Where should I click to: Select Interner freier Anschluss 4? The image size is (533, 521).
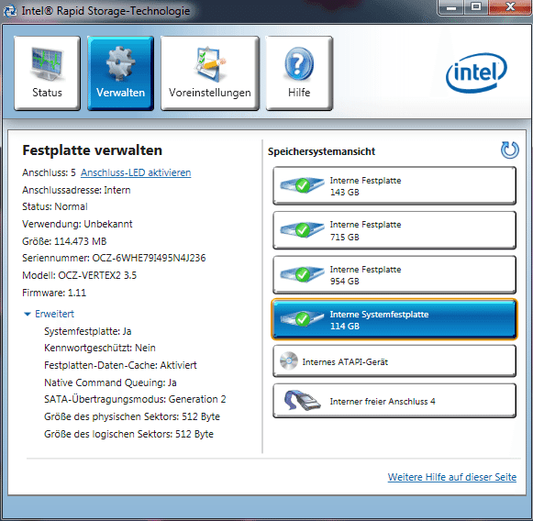[x=394, y=401]
